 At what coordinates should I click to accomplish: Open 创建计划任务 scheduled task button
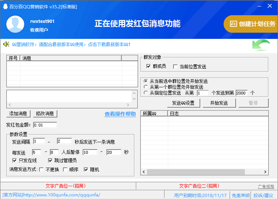[251, 24]
